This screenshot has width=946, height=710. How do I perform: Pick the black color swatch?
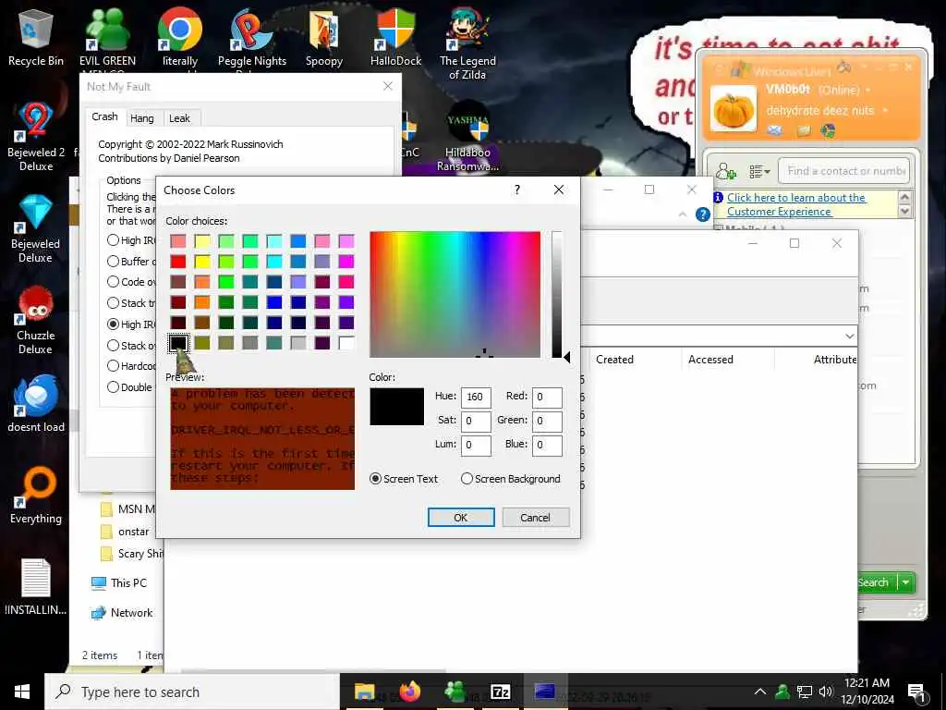[x=177, y=343]
